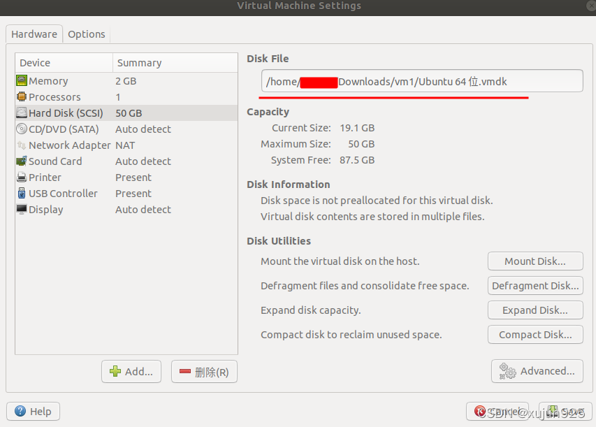Click the Maximum Size 50 GB value

point(361,144)
